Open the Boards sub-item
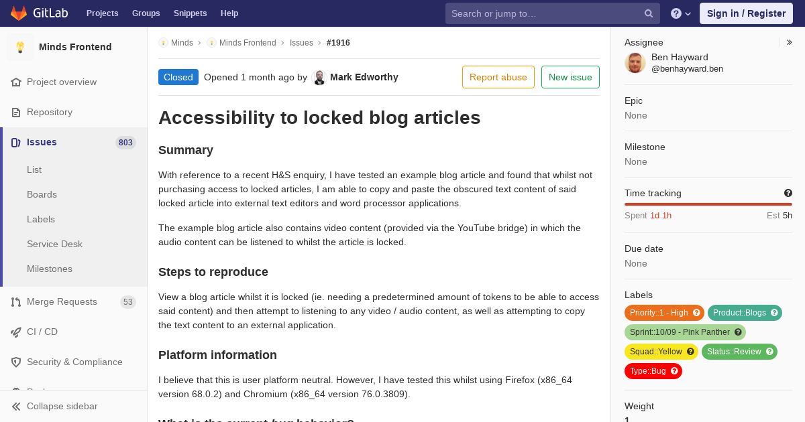The width and height of the screenshot is (805, 422). 42,194
